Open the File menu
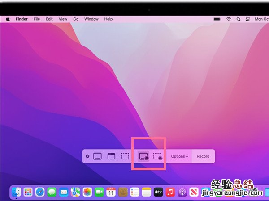 point(37,19)
